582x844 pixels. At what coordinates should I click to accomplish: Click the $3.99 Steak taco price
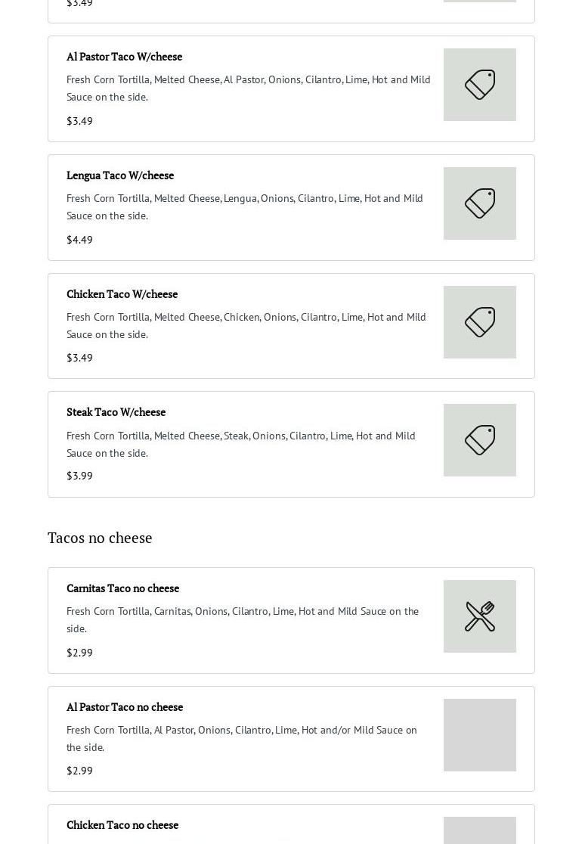tap(79, 476)
